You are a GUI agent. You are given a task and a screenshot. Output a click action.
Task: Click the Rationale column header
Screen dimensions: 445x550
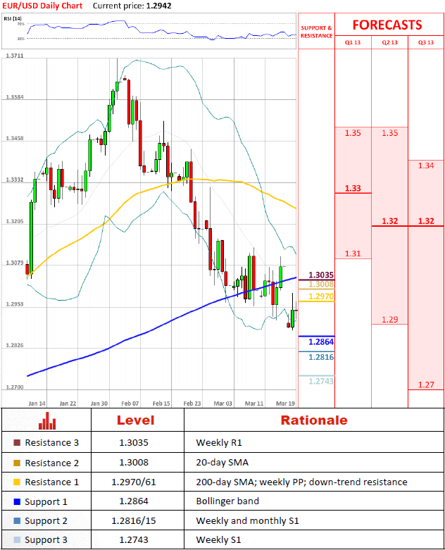[x=314, y=420]
